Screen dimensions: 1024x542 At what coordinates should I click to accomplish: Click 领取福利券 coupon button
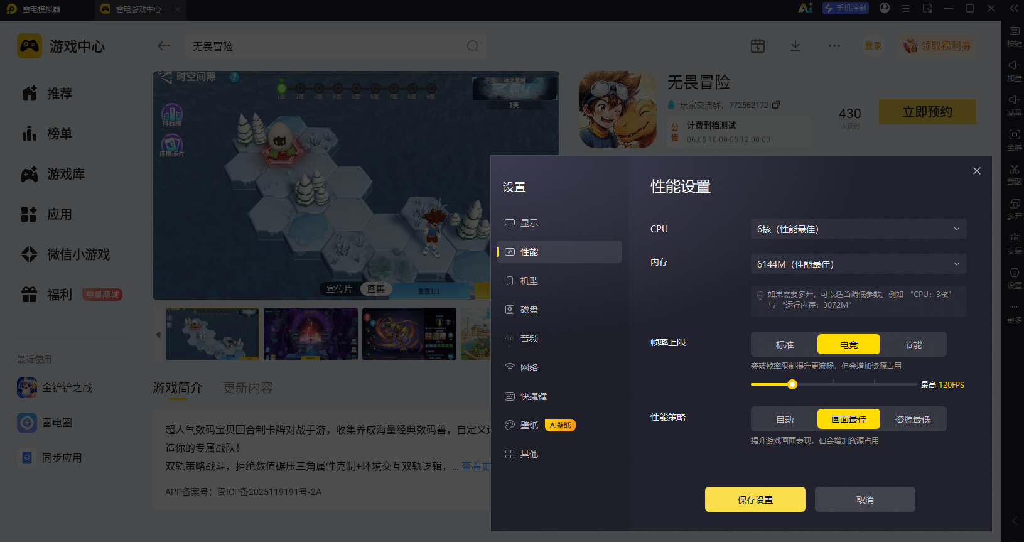tap(937, 46)
